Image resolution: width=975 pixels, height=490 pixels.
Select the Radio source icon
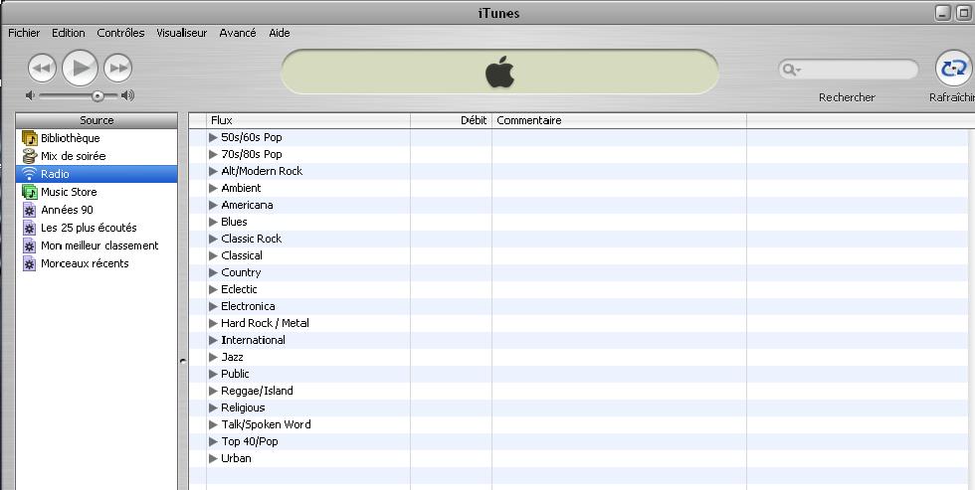29,174
